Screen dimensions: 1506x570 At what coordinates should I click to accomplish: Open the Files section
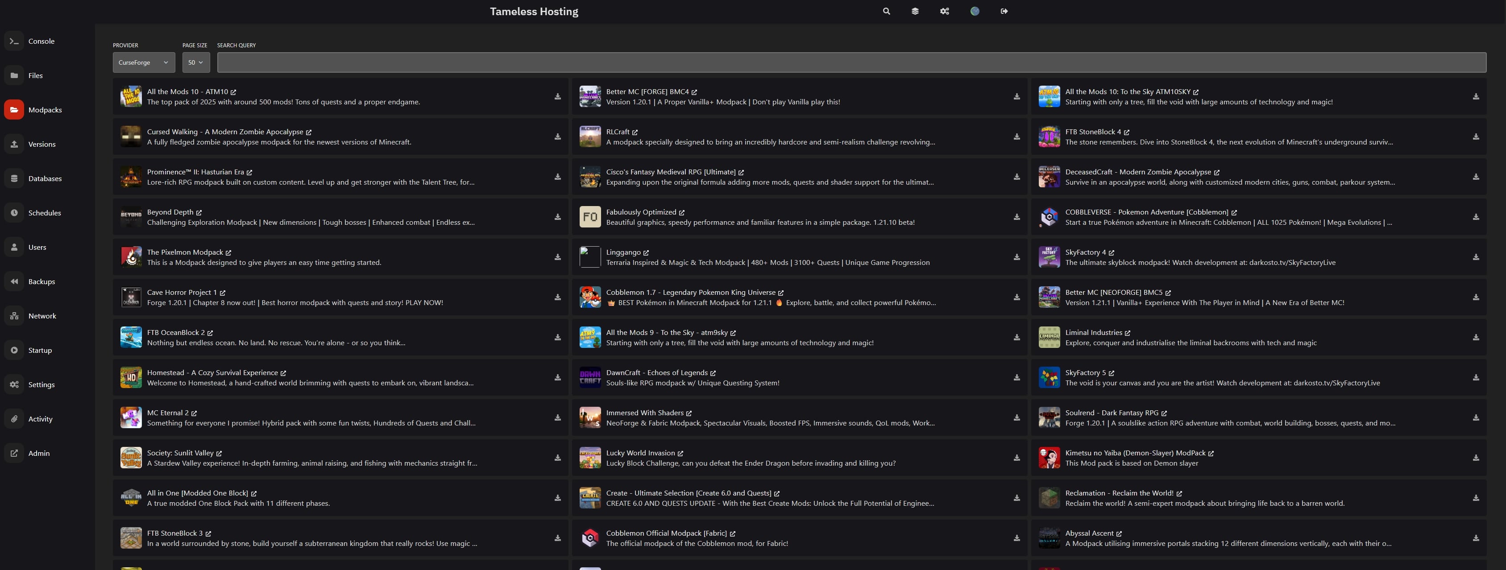point(36,75)
